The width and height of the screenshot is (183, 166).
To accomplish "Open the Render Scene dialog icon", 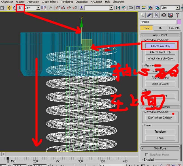I will point(158,8).
